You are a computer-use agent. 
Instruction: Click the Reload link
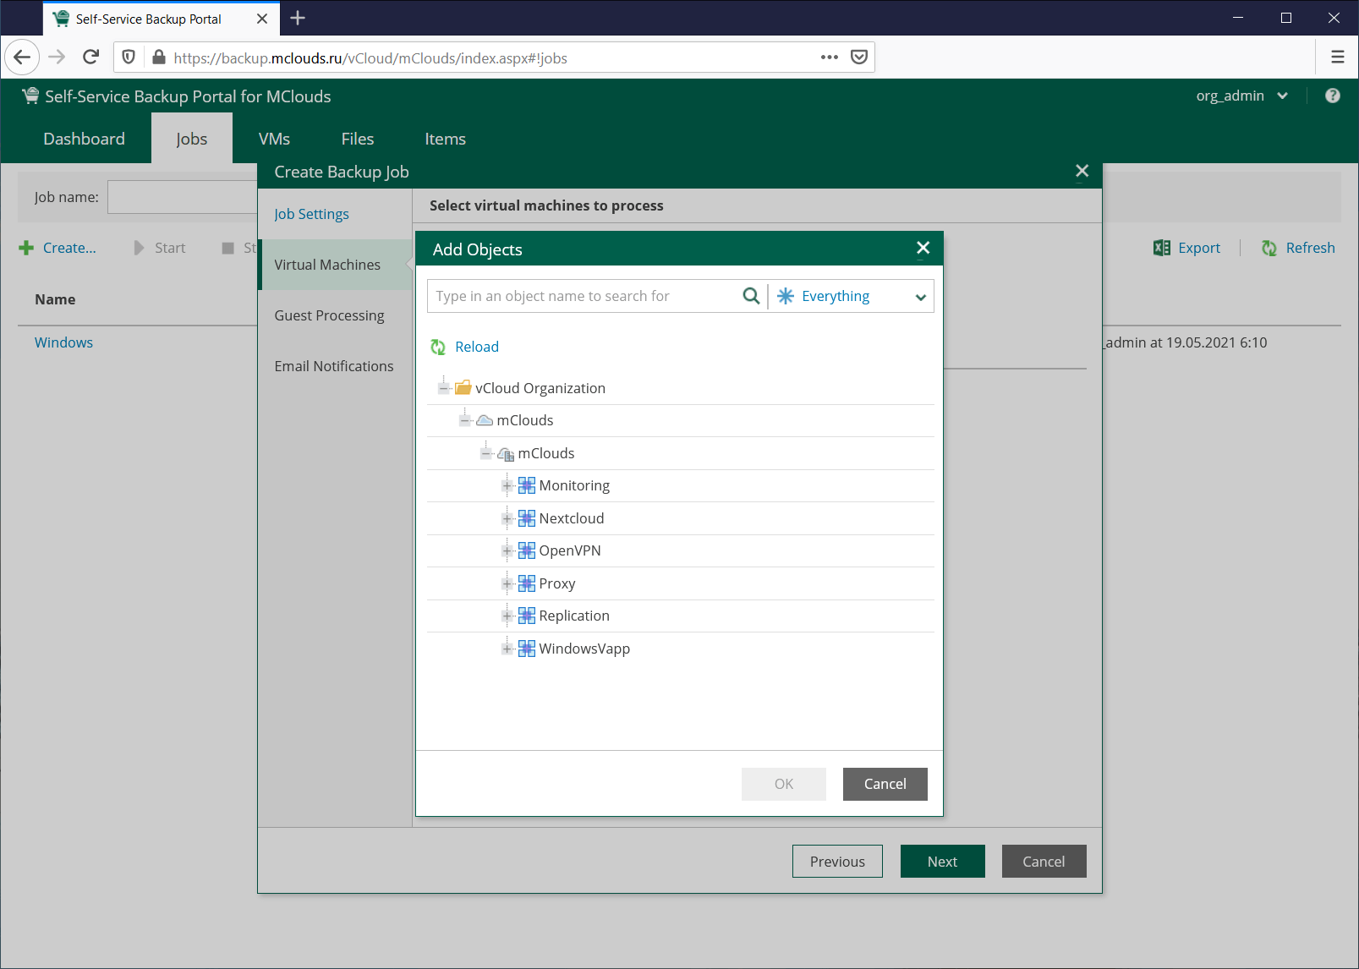[477, 347]
